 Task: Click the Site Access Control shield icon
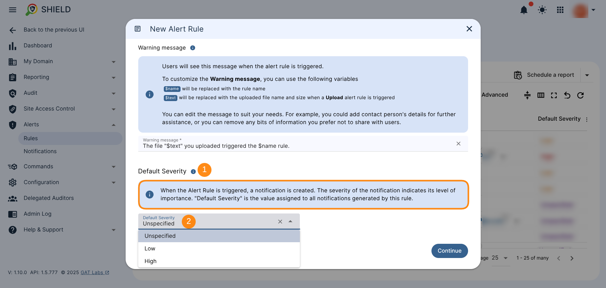(x=13, y=109)
